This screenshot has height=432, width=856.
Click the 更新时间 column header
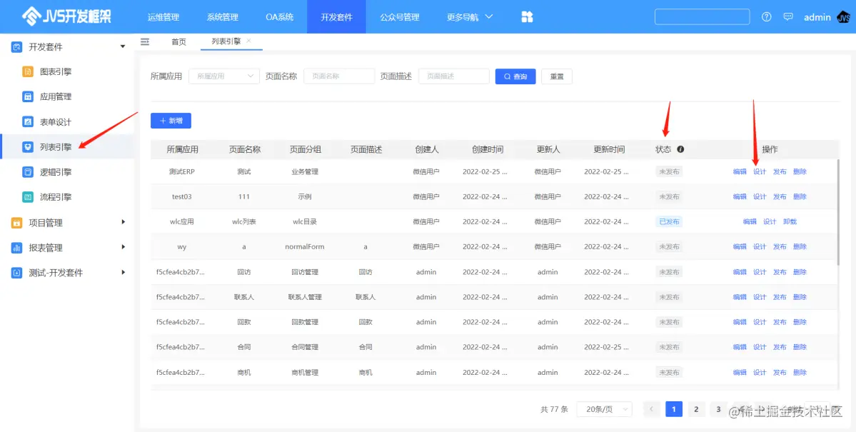click(x=609, y=149)
